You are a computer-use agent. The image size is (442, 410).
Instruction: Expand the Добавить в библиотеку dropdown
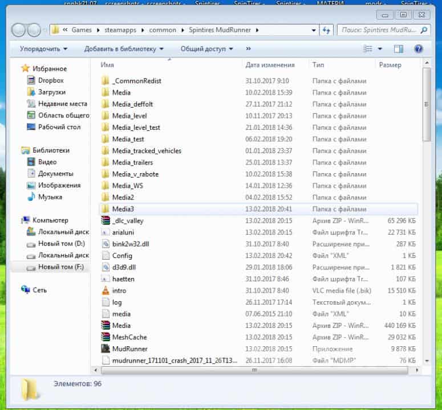(124, 49)
